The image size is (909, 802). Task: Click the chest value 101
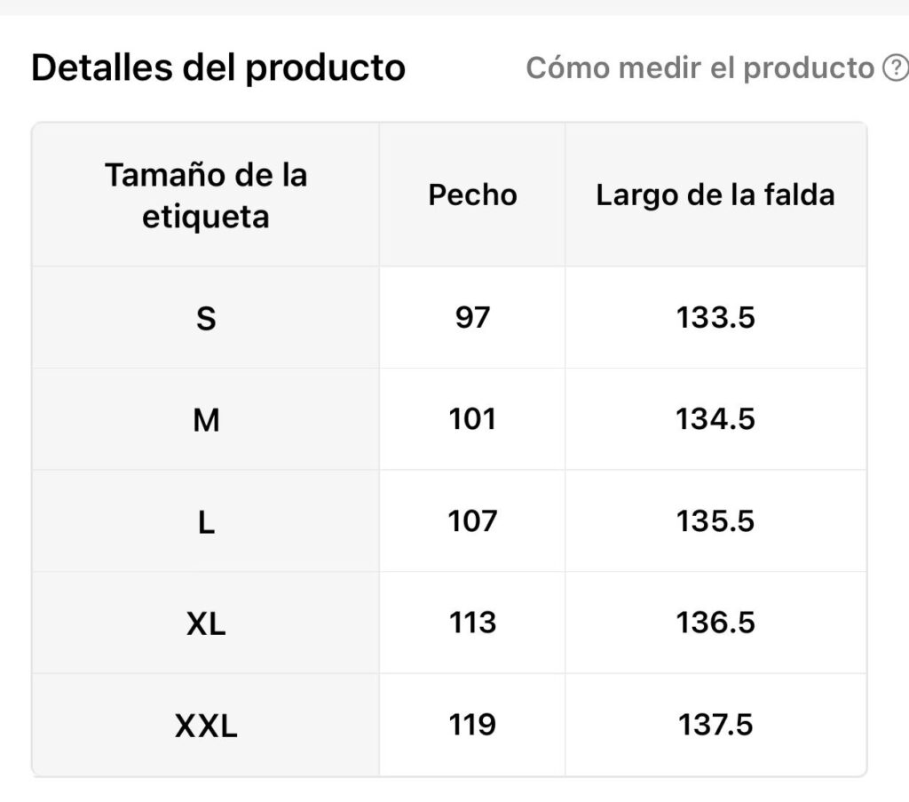click(x=472, y=419)
